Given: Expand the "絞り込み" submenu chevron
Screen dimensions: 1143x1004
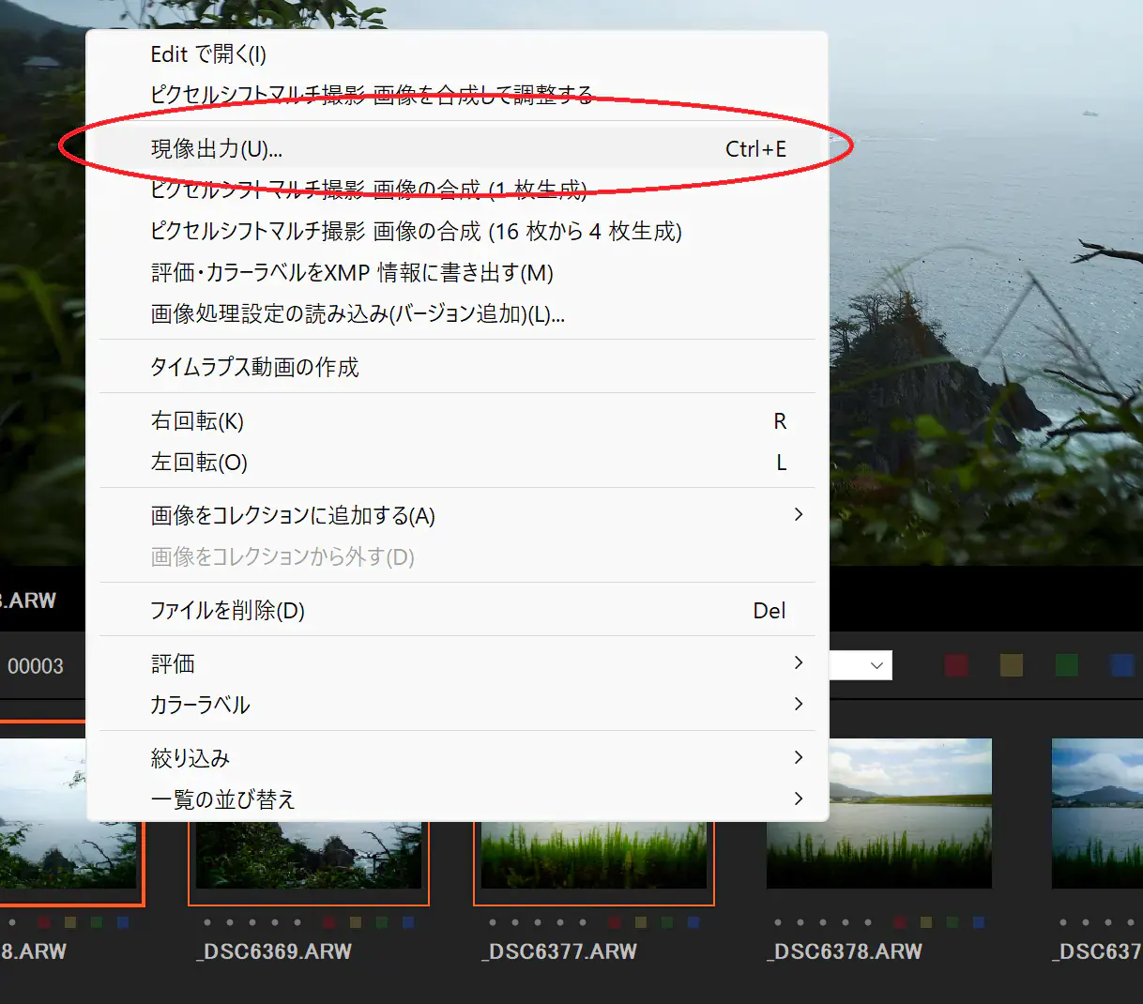Looking at the screenshot, I should [x=799, y=757].
